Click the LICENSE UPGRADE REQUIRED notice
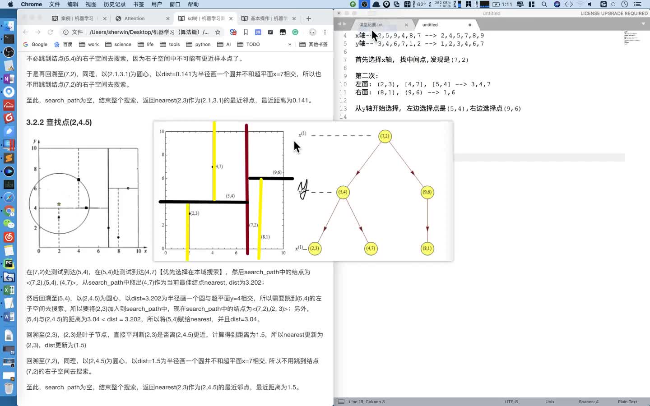The width and height of the screenshot is (650, 406). coord(614,14)
